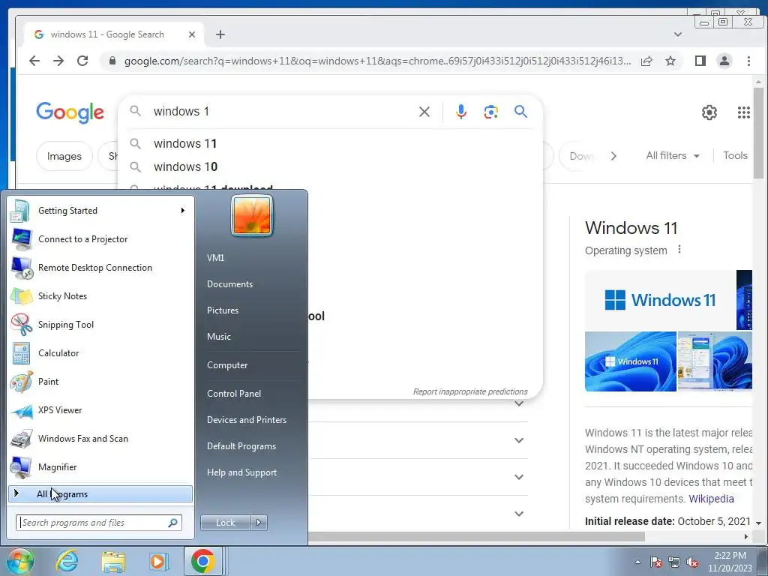Open Windows Fax and Scan
The image size is (768, 576).
[100, 438]
